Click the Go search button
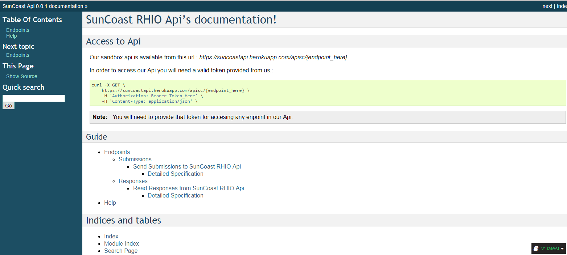 tap(8, 106)
